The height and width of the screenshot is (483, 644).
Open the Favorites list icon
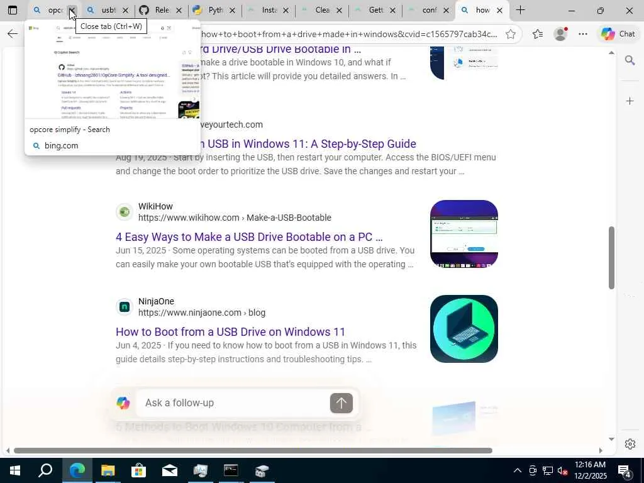click(538, 34)
